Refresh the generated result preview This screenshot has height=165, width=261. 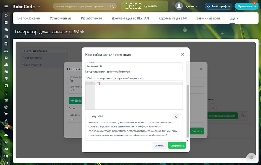click(x=176, y=116)
